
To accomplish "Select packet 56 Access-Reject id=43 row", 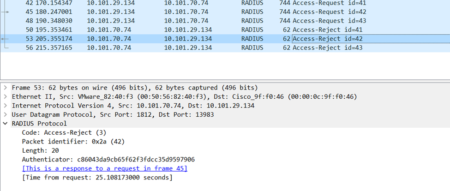I will point(185,48).
